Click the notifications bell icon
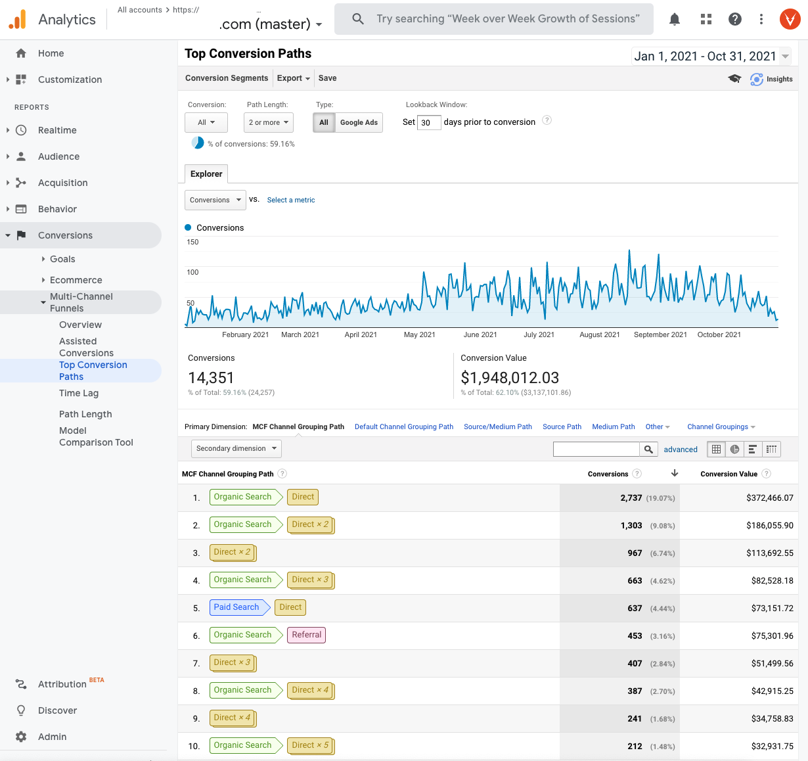808x761 pixels. coord(674,18)
